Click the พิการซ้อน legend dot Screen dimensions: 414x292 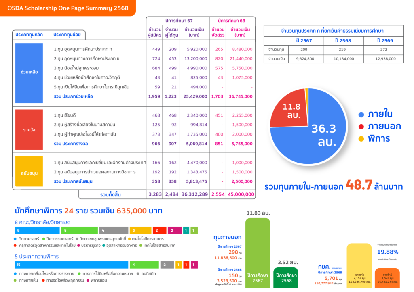point(87,280)
